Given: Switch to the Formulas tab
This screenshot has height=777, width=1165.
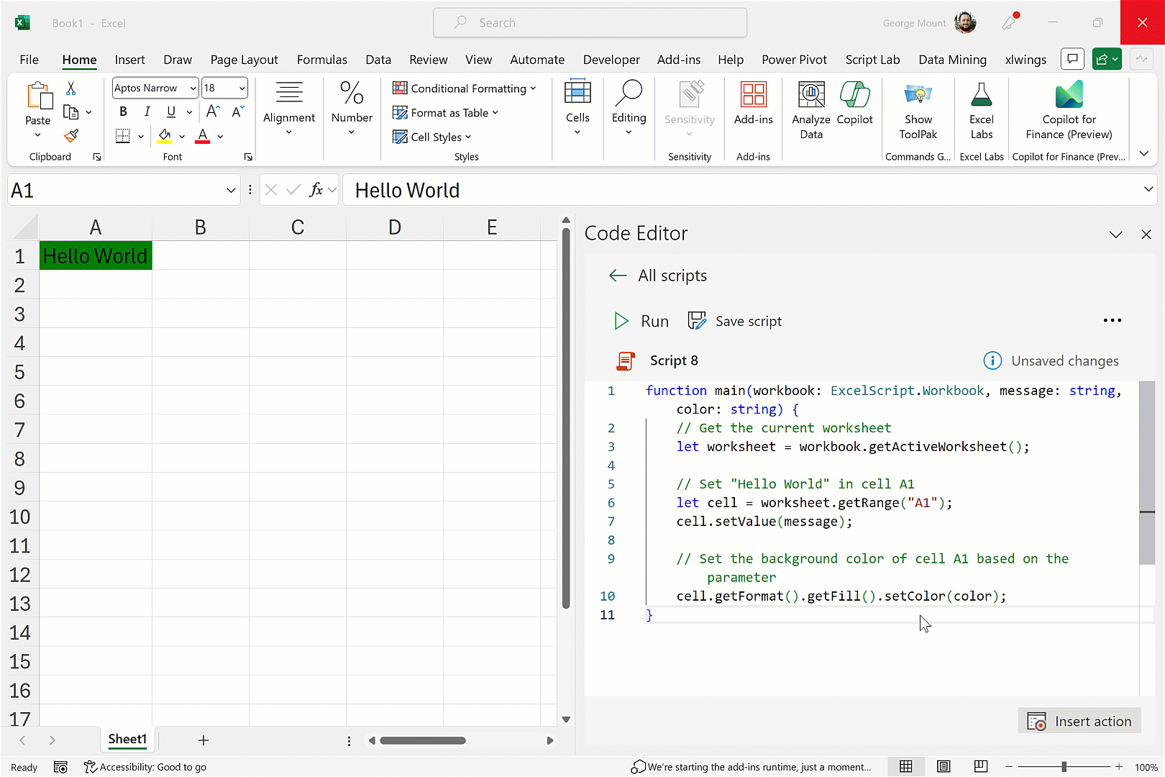Looking at the screenshot, I should [321, 60].
